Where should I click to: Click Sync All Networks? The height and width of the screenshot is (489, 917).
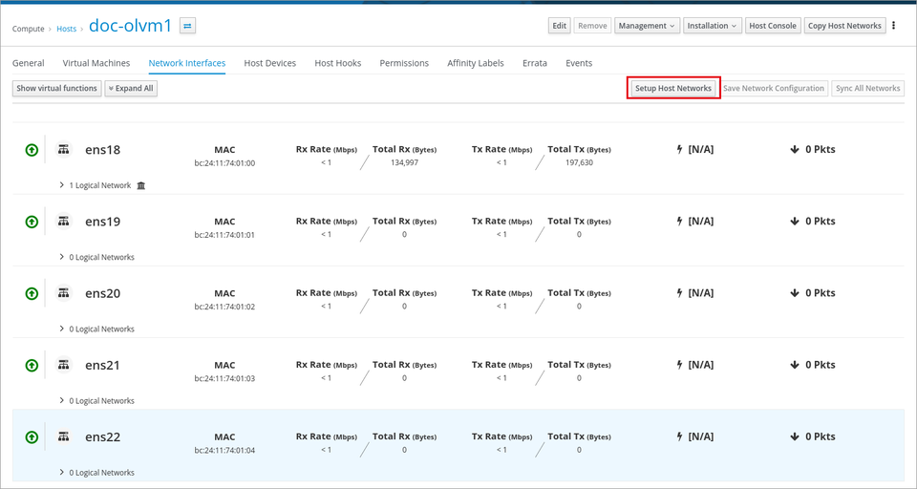click(x=868, y=88)
